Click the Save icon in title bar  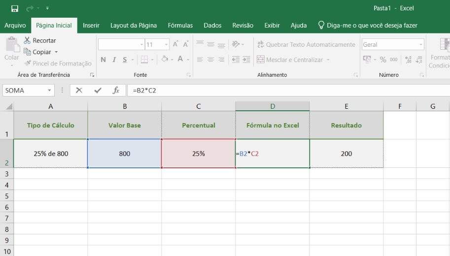(x=15, y=8)
